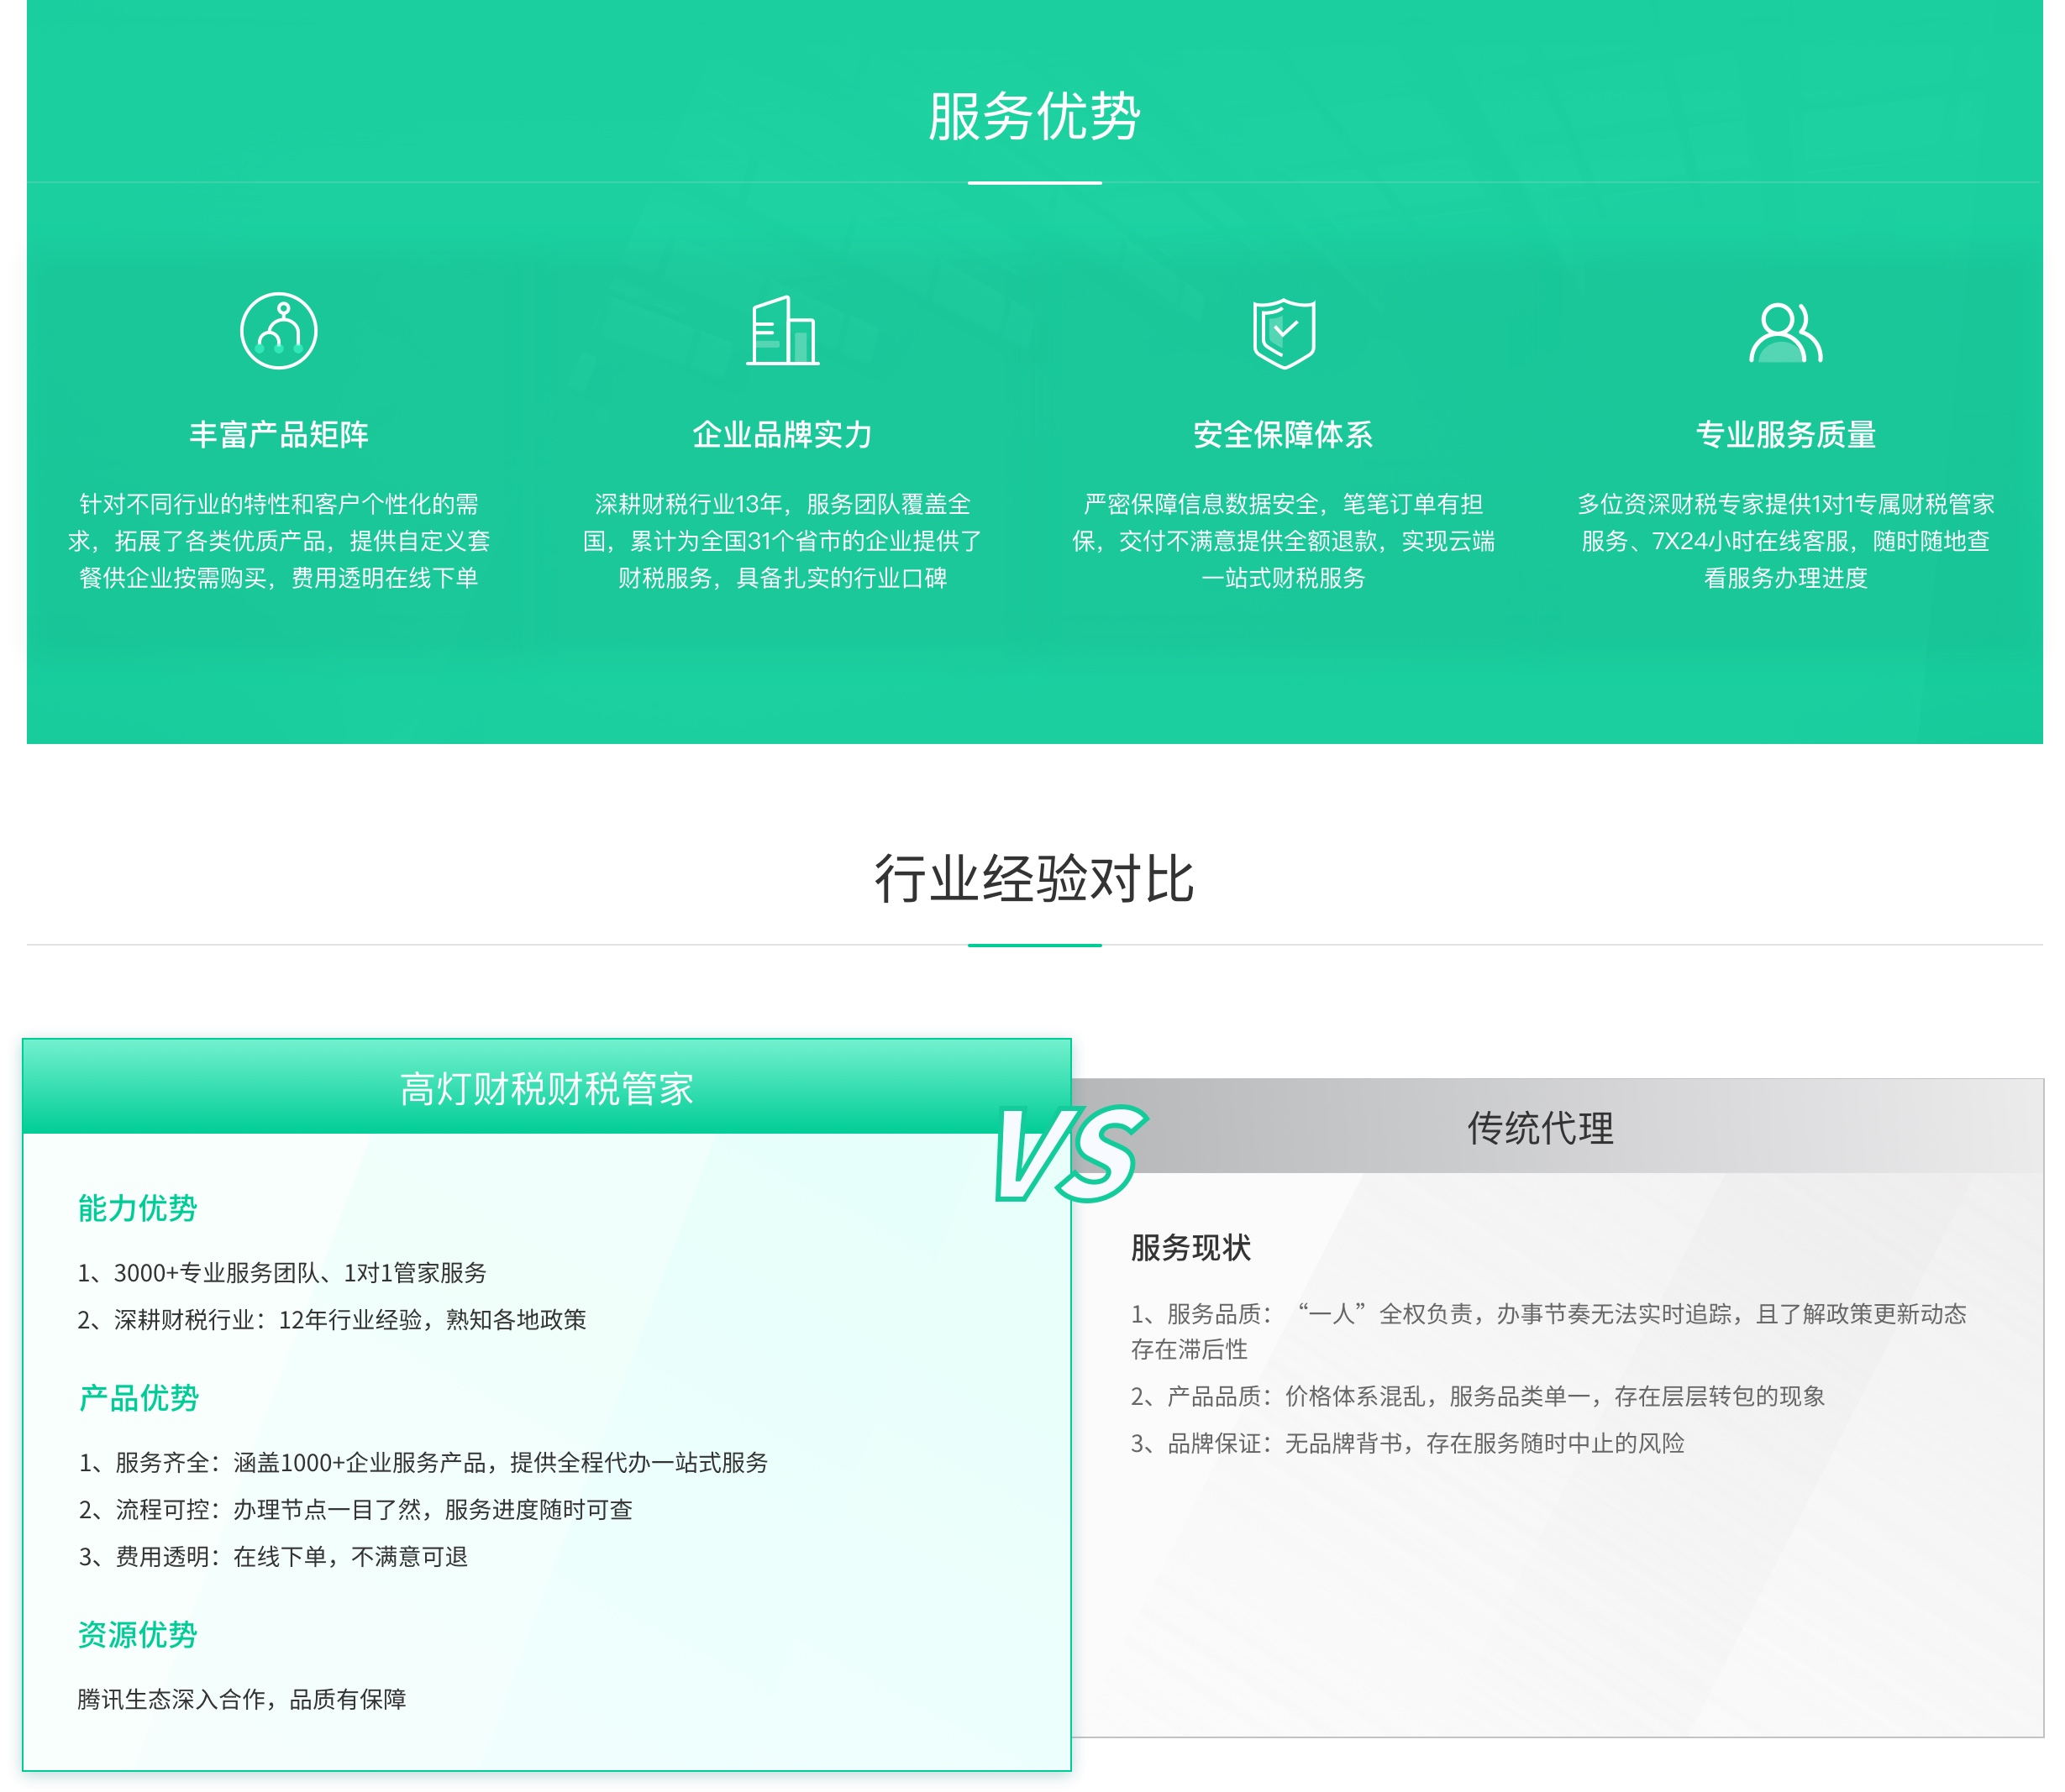Click the 高灯财税财税管家 card header
Viewport: 2065px width, 1792px height.
click(546, 1087)
